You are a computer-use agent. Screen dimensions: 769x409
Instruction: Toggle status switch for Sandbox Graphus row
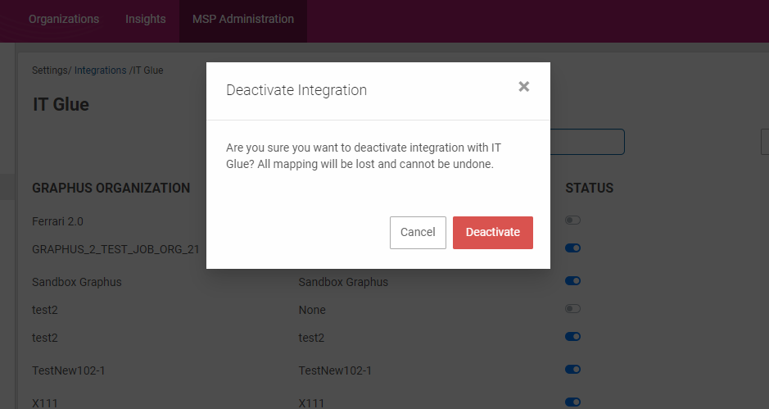tap(572, 281)
